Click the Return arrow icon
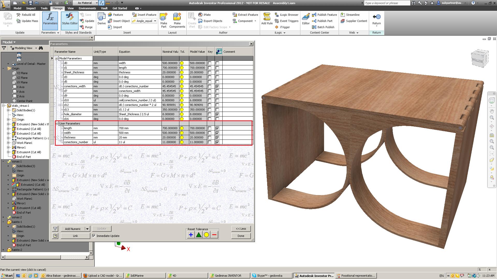The width and height of the screenshot is (497, 279). coord(376,17)
